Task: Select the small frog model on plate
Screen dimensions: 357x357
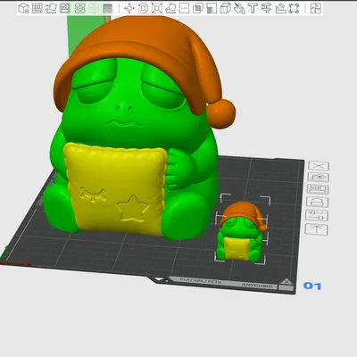Action: click(242, 232)
